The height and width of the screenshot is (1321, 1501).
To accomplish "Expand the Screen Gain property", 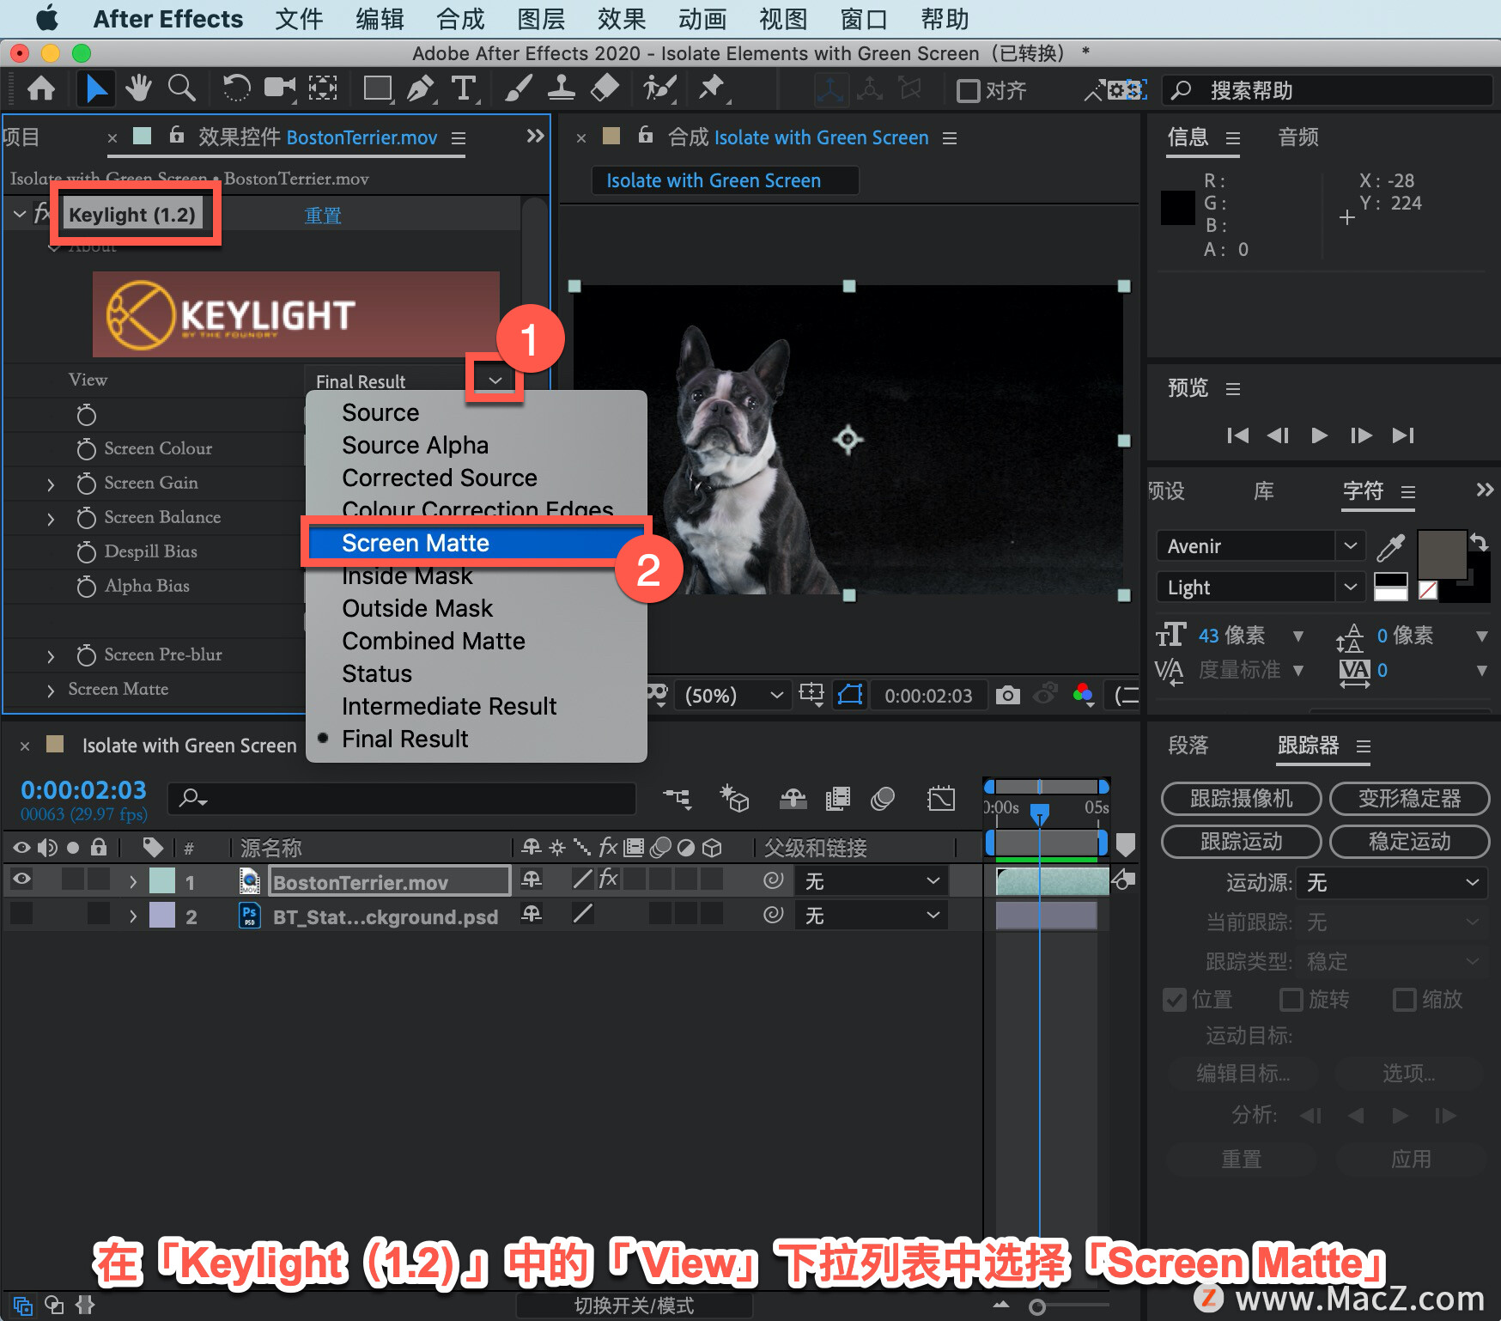I will click(x=51, y=484).
